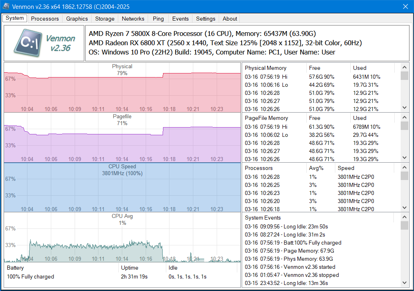This screenshot has height=291, width=414.
Task: Click the uptime value '2h 31m 19s'
Action: (x=134, y=277)
